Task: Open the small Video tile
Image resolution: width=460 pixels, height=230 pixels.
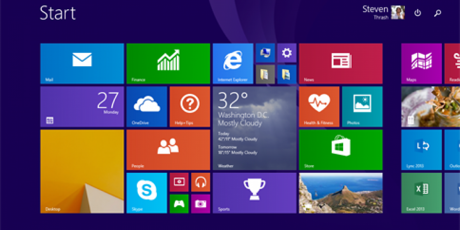Action: click(179, 182)
